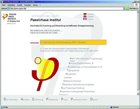Click the Italiano PHPP language link

tap(87, 63)
